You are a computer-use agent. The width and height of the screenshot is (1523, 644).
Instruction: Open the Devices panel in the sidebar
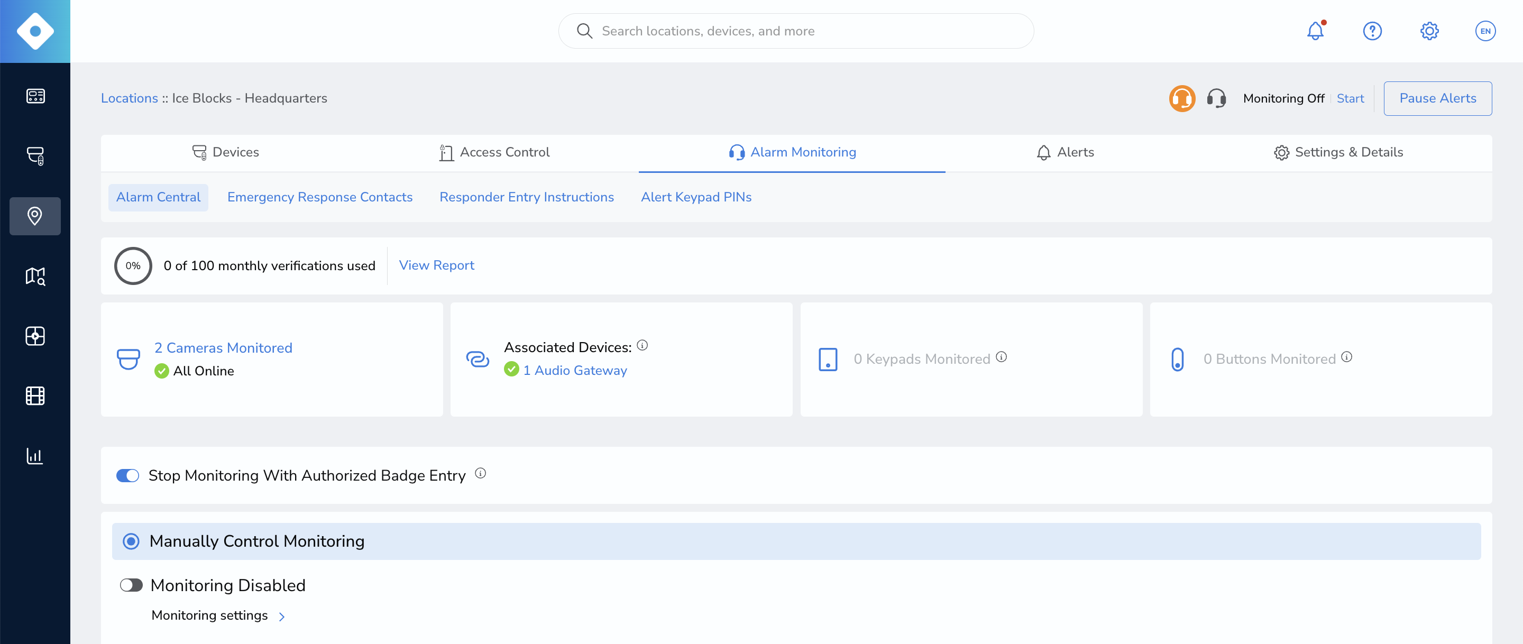pos(35,96)
